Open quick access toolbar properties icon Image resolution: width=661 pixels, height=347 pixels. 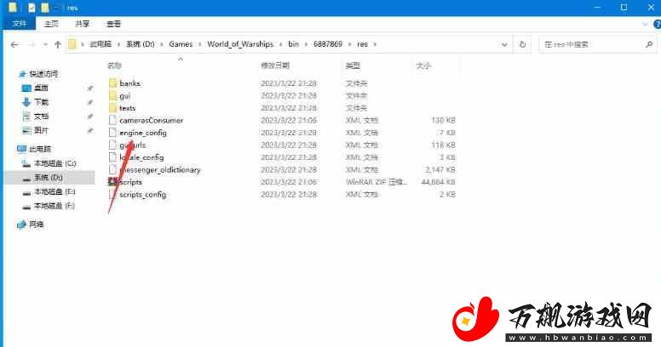[x=32, y=7]
